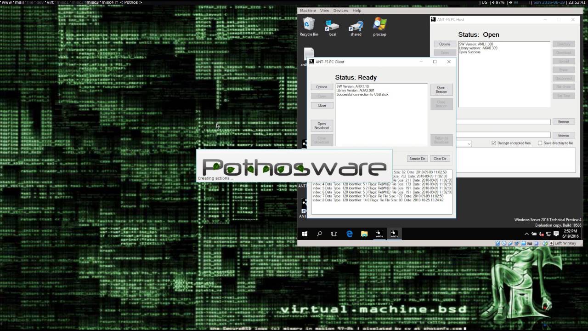Open the 'local' drive shortcut icon
The height and width of the screenshot is (331, 588).
pos(332,26)
